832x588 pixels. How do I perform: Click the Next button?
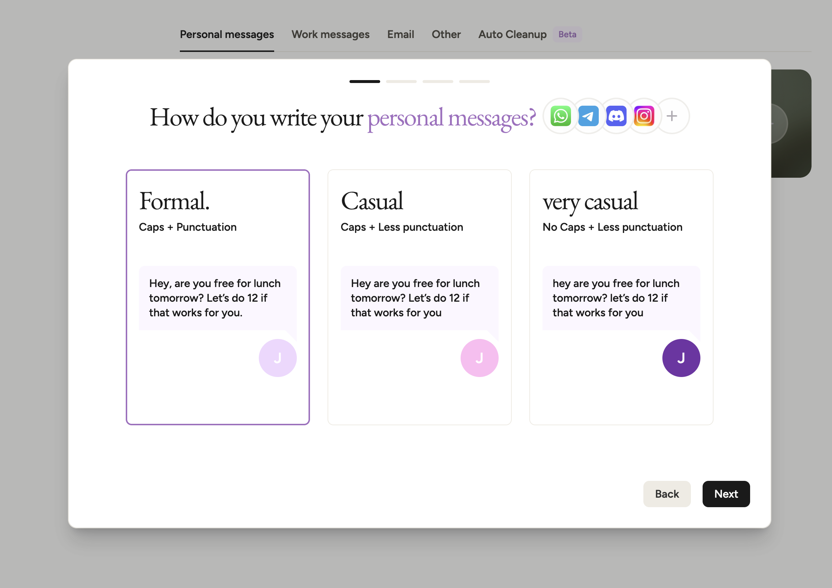(x=726, y=494)
